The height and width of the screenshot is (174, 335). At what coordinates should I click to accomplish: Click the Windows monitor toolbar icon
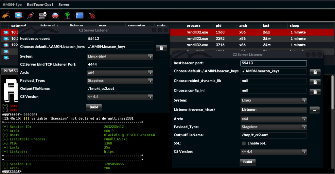click(x=18, y=15)
